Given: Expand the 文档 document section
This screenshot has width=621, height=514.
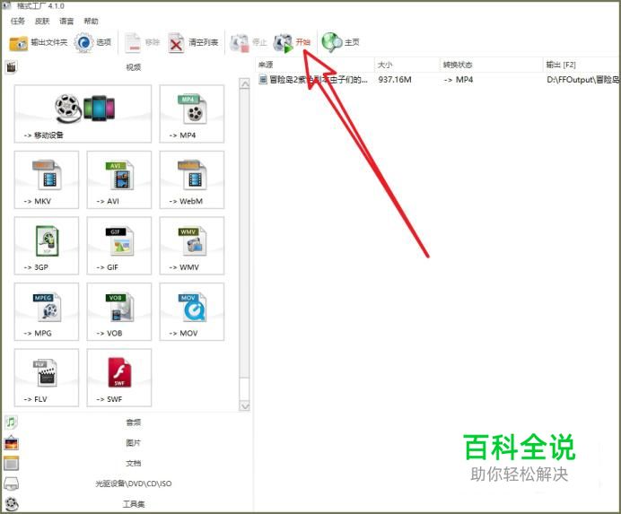Looking at the screenshot, I should 127,463.
